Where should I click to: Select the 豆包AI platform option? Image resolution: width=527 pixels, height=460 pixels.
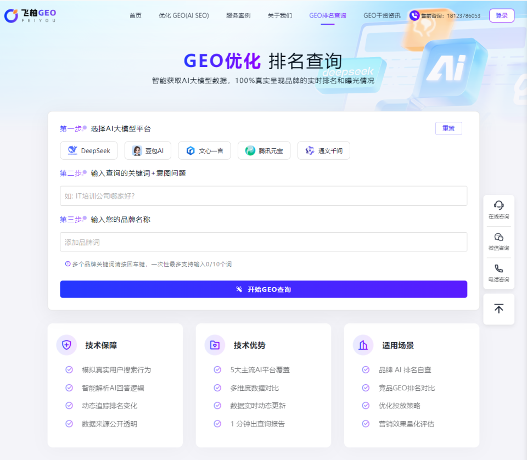(148, 150)
